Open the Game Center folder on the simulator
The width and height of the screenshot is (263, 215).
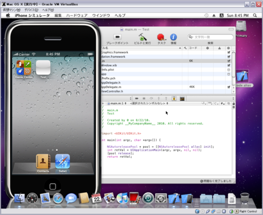pyautogui.click(x=24, y=68)
